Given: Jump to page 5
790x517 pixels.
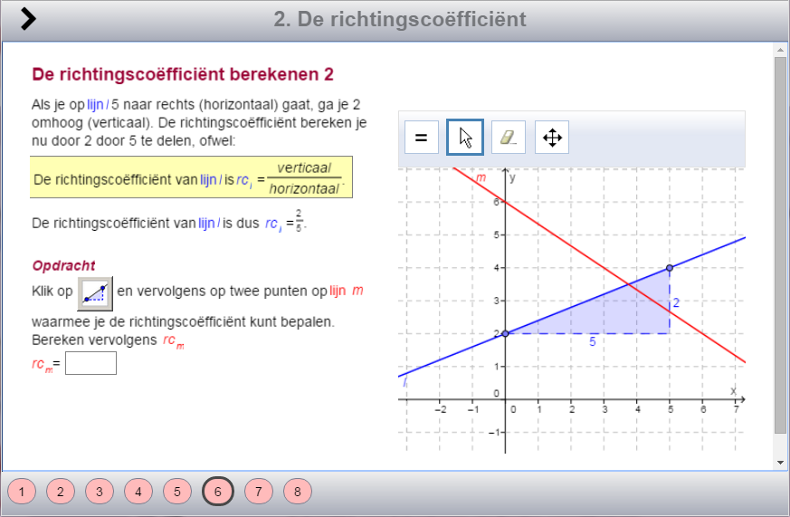Looking at the screenshot, I should coord(177,492).
